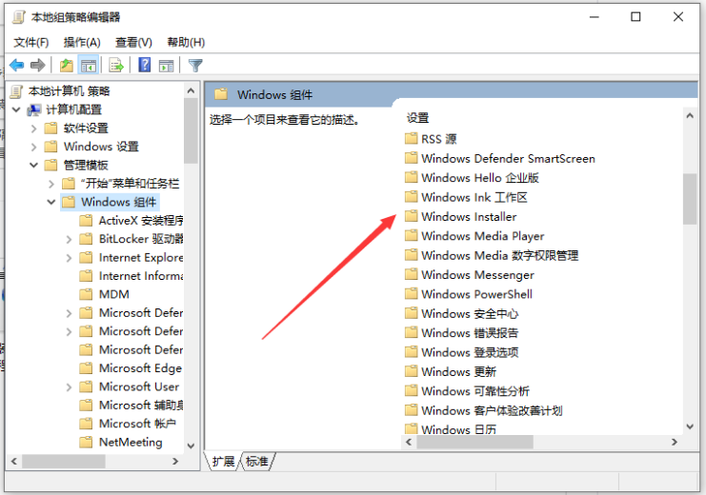Select Windows 可靠性分析 folder
The height and width of the screenshot is (495, 706).
pos(467,390)
